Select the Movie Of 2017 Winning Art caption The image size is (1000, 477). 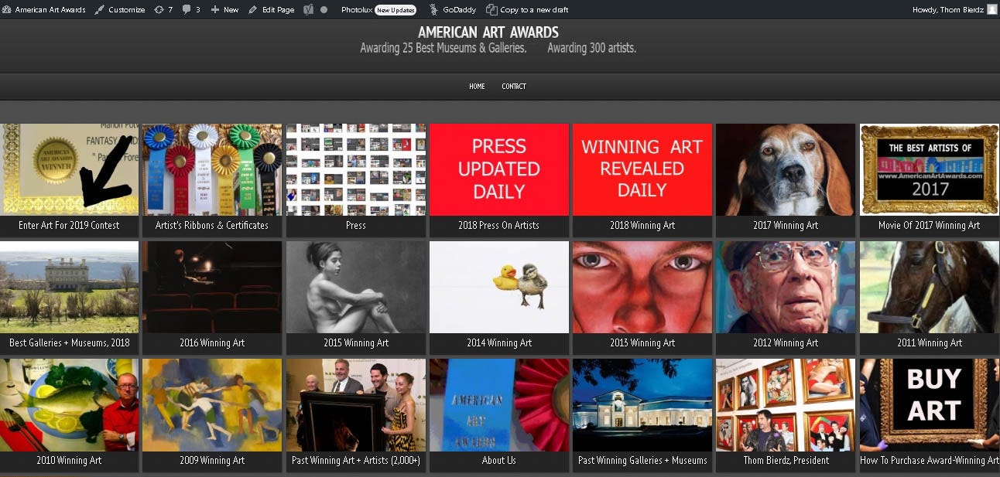pyautogui.click(x=930, y=226)
